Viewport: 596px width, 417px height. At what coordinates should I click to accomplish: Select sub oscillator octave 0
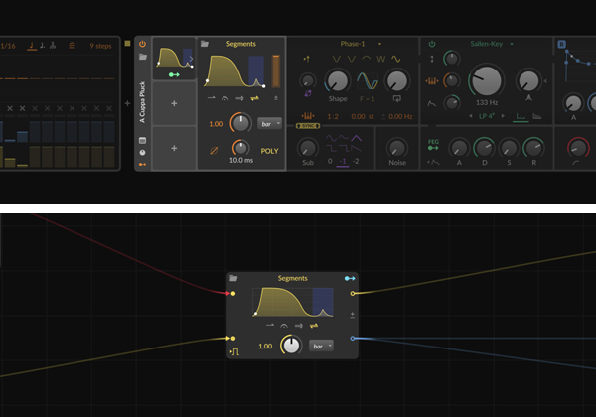click(x=330, y=161)
